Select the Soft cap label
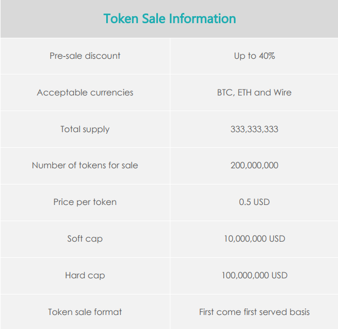The image size is (338, 329). pos(85,239)
